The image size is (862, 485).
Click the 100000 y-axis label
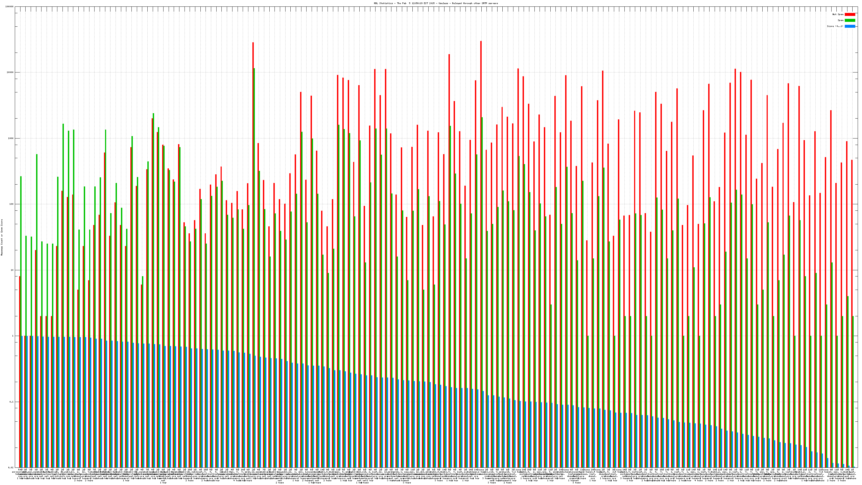click(x=10, y=7)
